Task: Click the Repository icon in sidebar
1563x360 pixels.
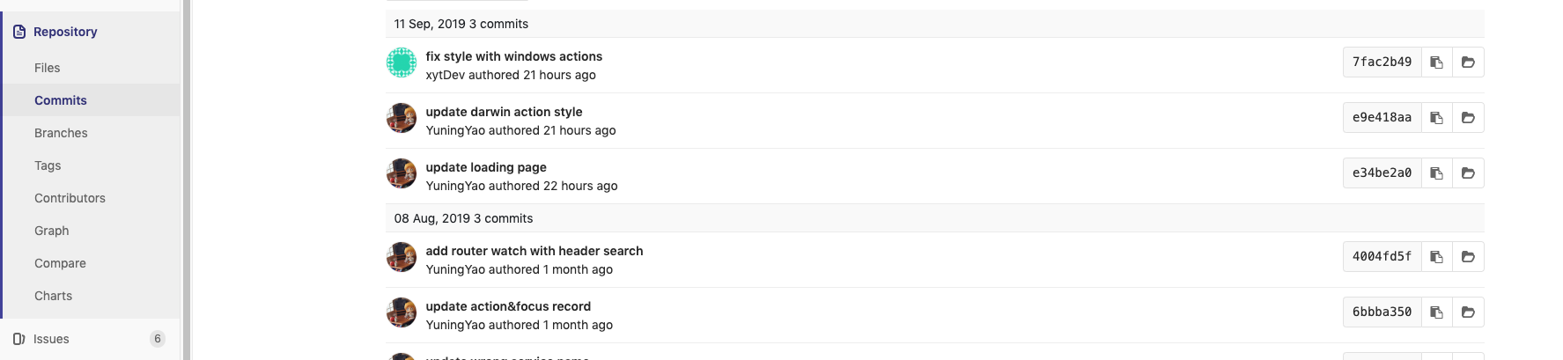Action: coord(19,32)
